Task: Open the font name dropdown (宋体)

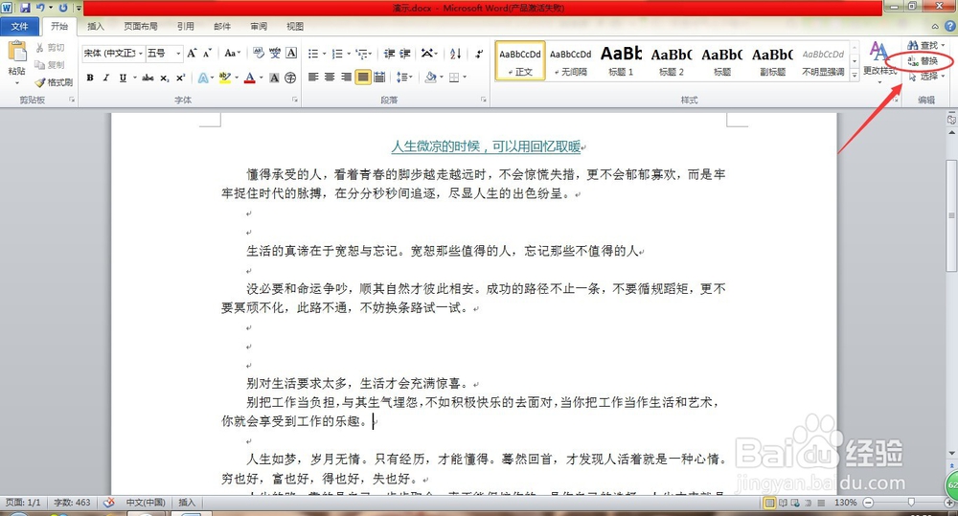Action: (141, 53)
